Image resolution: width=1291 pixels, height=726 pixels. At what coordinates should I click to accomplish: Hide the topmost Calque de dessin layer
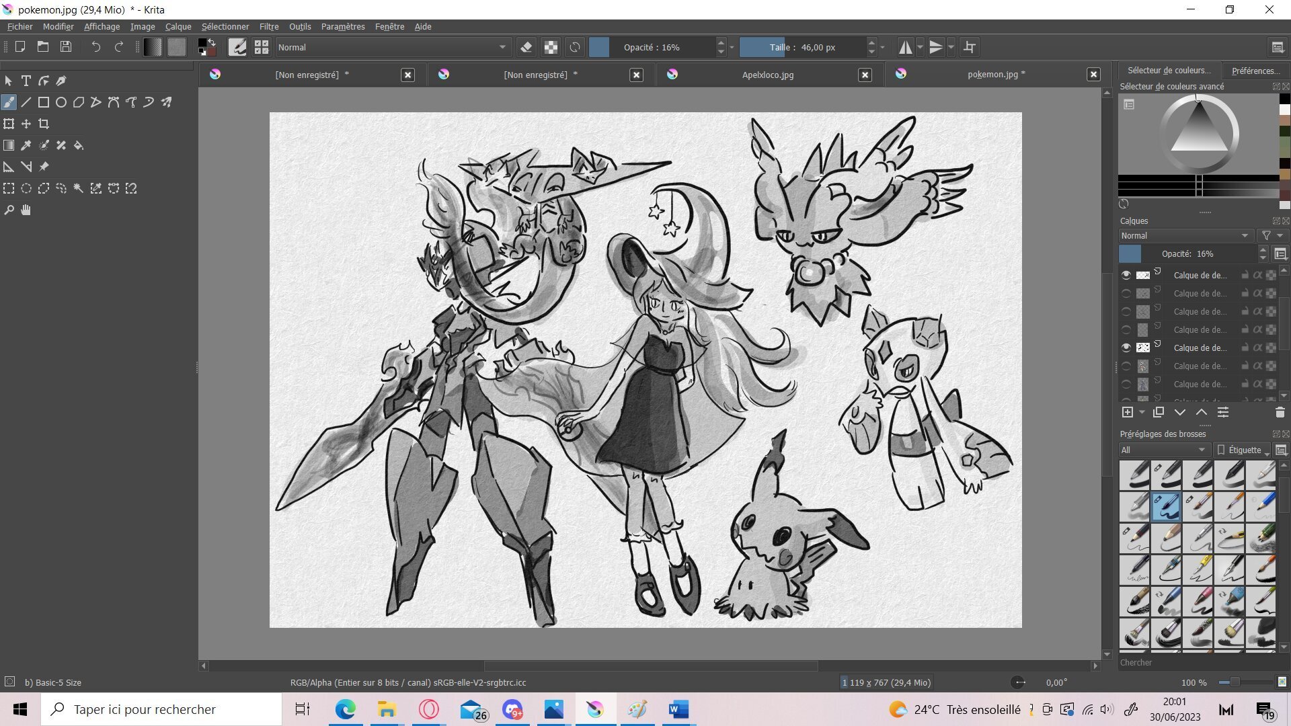pyautogui.click(x=1126, y=275)
